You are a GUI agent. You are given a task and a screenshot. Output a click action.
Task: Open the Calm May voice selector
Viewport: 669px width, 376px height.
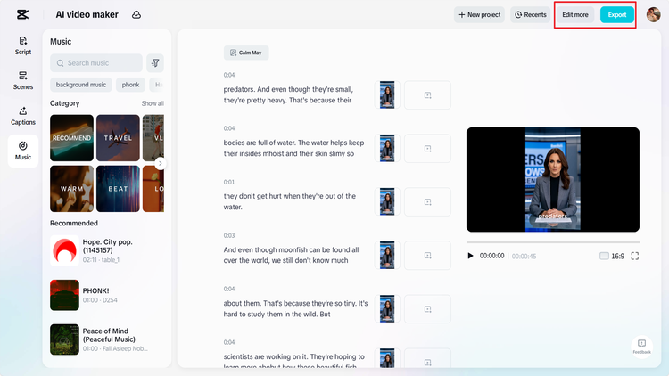coord(245,53)
